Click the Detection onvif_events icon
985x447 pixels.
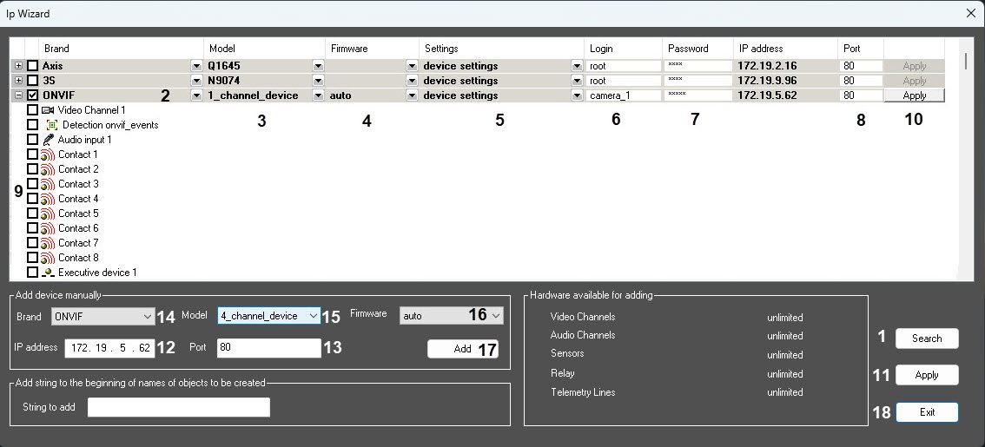51,125
